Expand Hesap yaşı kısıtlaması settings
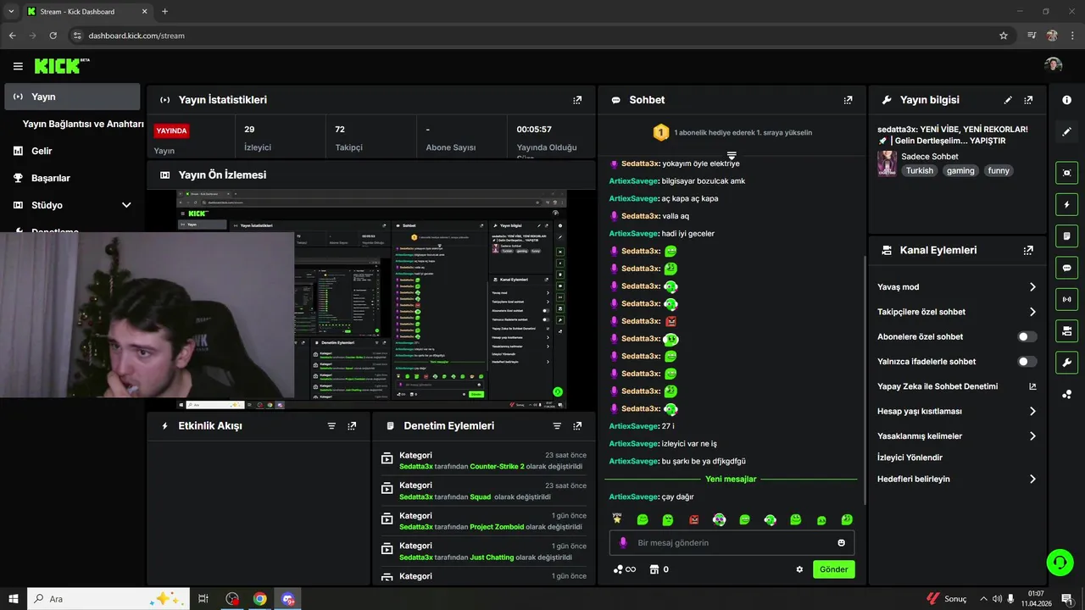Viewport: 1085px width, 610px height. (x=957, y=412)
